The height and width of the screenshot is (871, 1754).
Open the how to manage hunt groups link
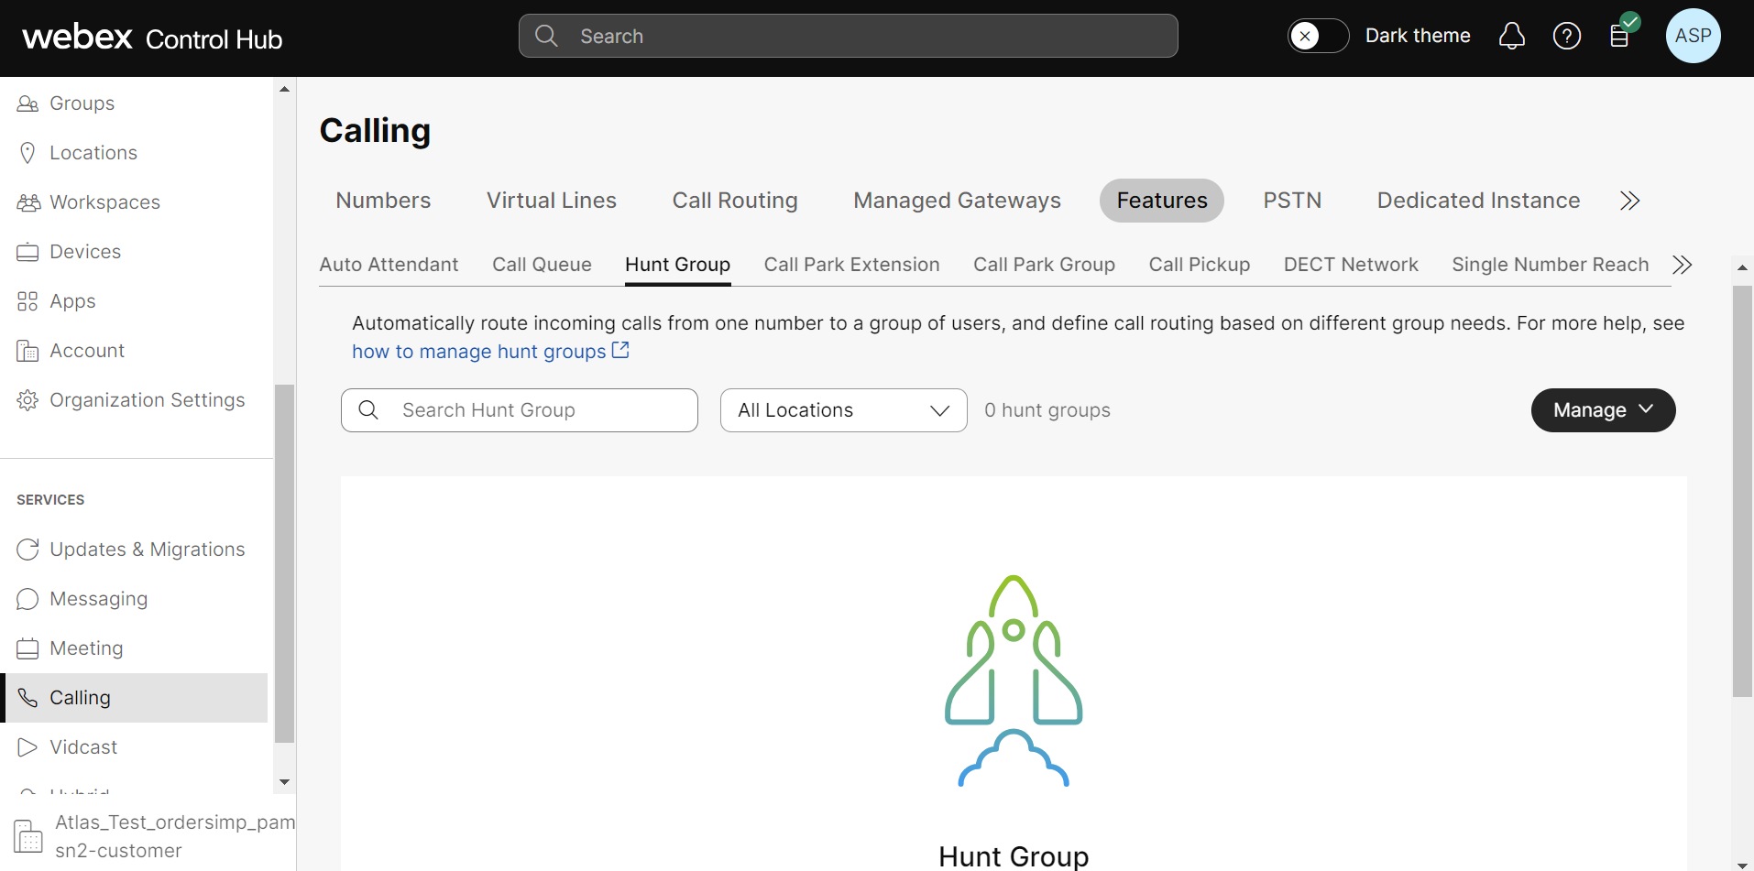[x=481, y=352]
